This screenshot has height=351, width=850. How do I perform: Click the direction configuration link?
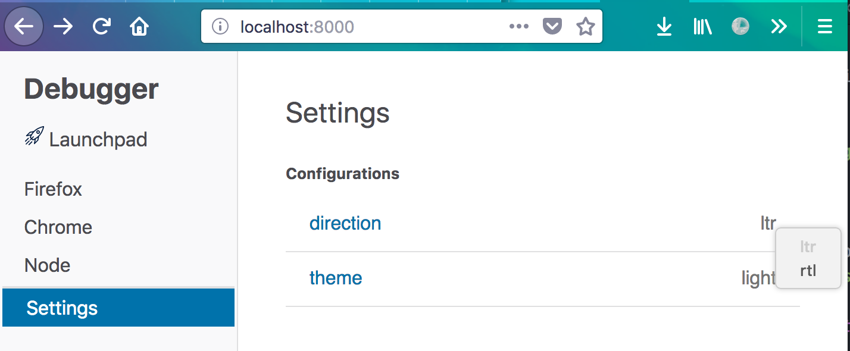tap(345, 223)
